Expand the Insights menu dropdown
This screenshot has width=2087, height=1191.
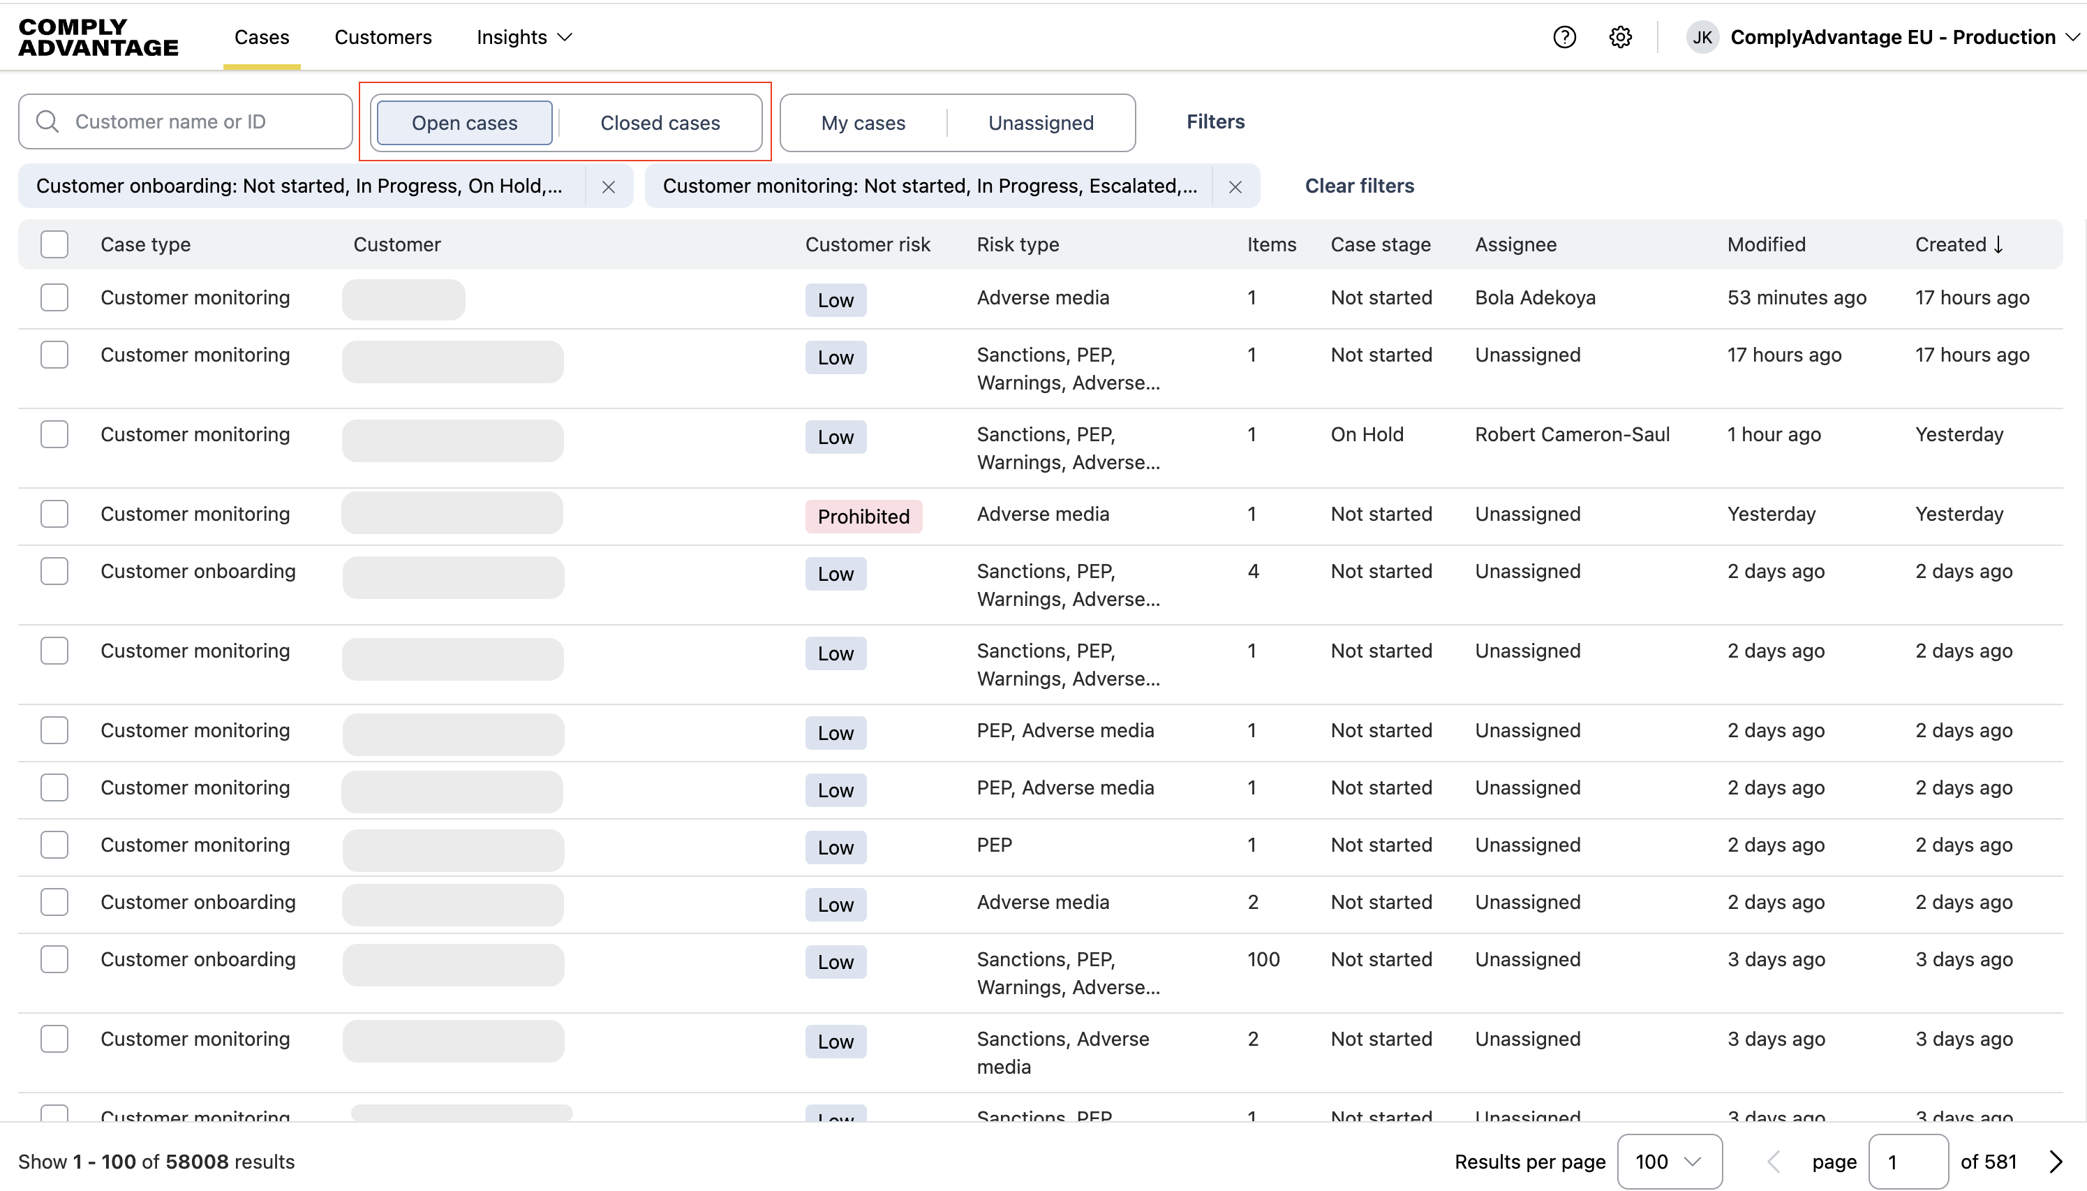[x=524, y=38]
